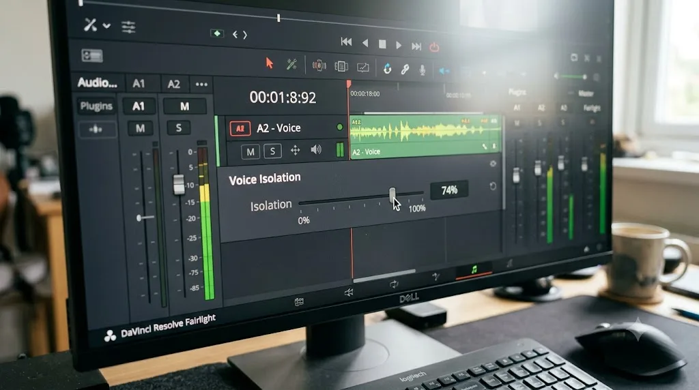Open the index card panel icon

(92, 56)
